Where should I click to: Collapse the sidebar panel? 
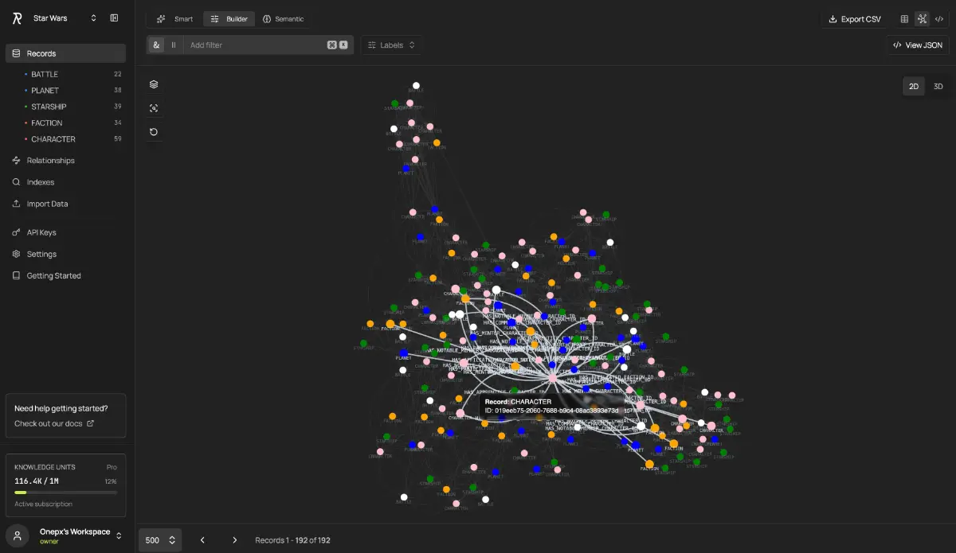click(114, 18)
